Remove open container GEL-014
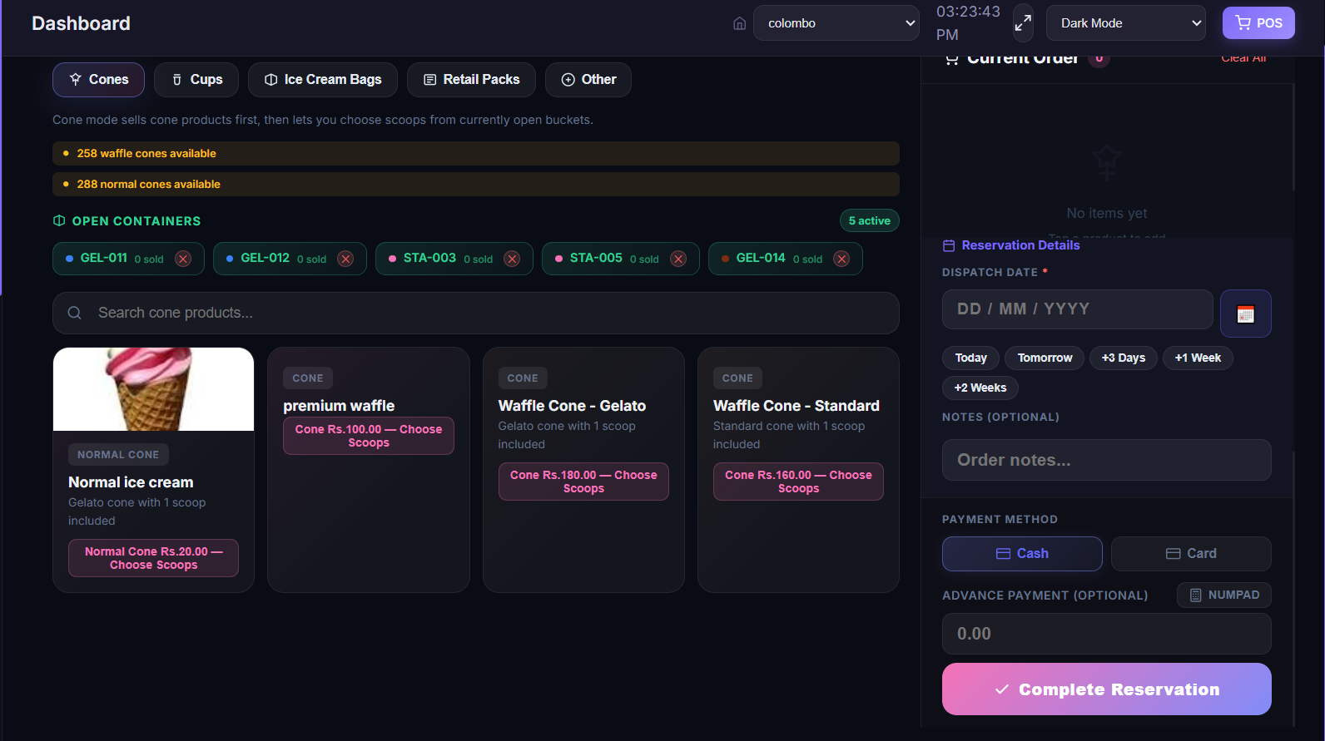Viewport: 1325px width, 741px height. pyautogui.click(x=841, y=259)
